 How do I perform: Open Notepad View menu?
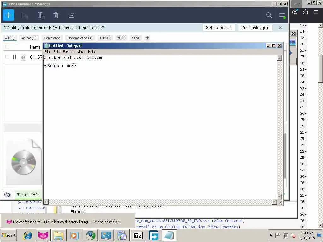(x=81, y=52)
